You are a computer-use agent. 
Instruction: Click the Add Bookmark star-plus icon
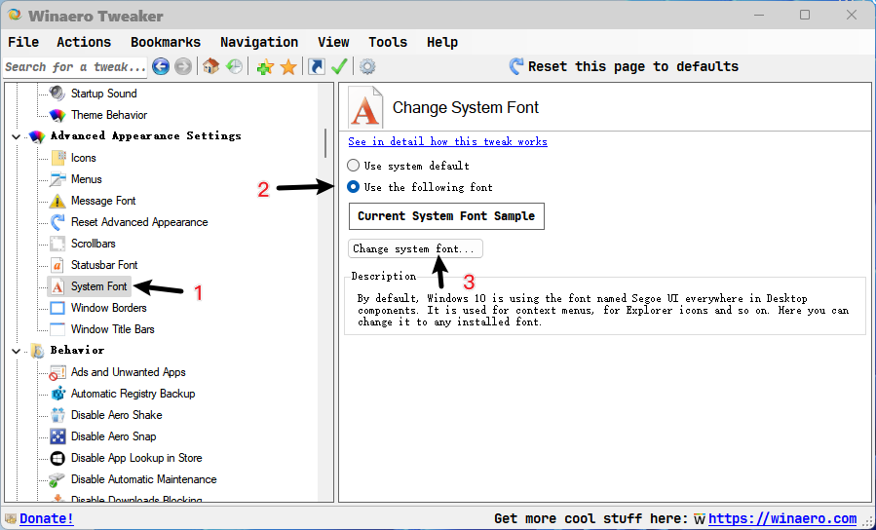coord(265,66)
